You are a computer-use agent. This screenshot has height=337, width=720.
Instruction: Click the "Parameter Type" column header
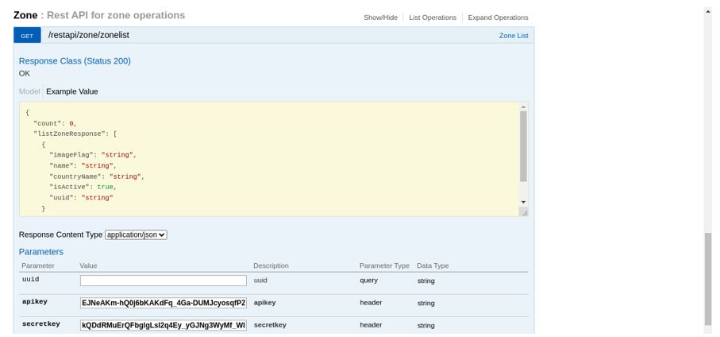point(384,265)
